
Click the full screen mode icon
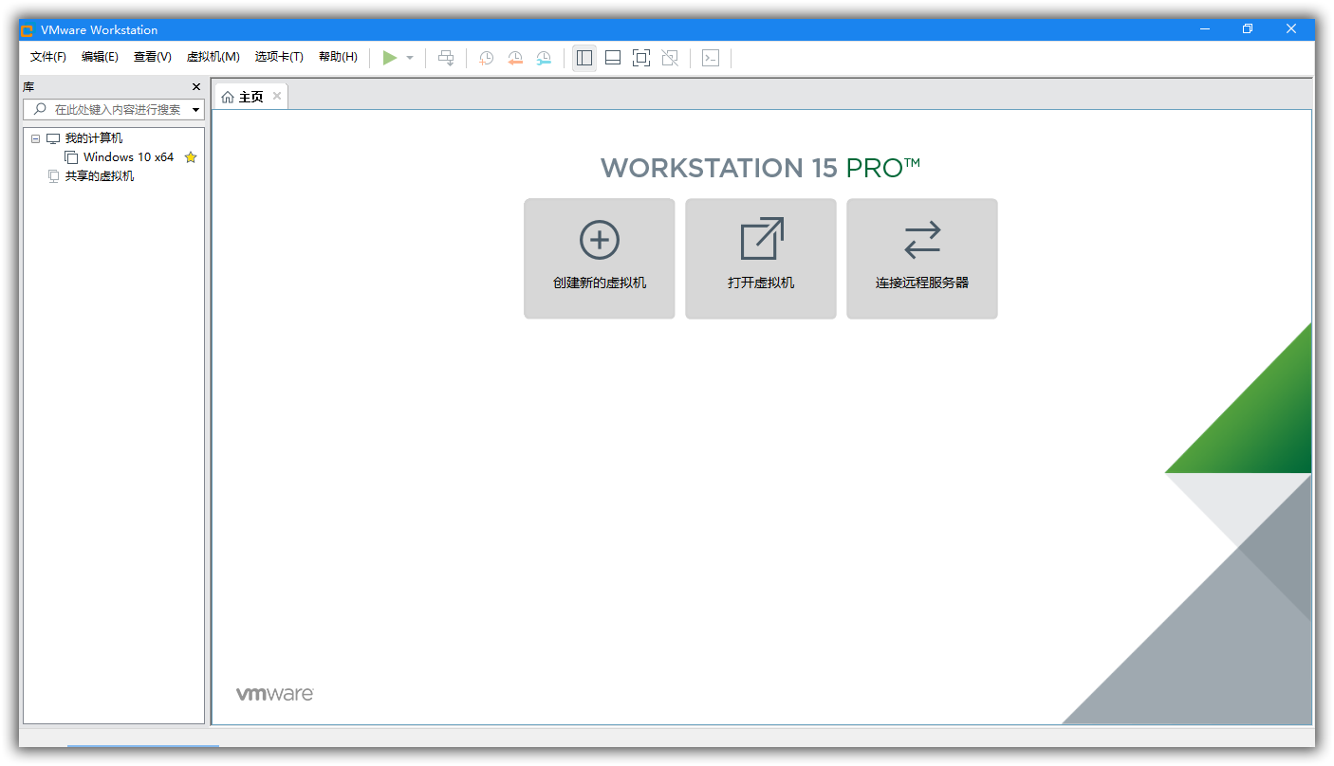(641, 58)
